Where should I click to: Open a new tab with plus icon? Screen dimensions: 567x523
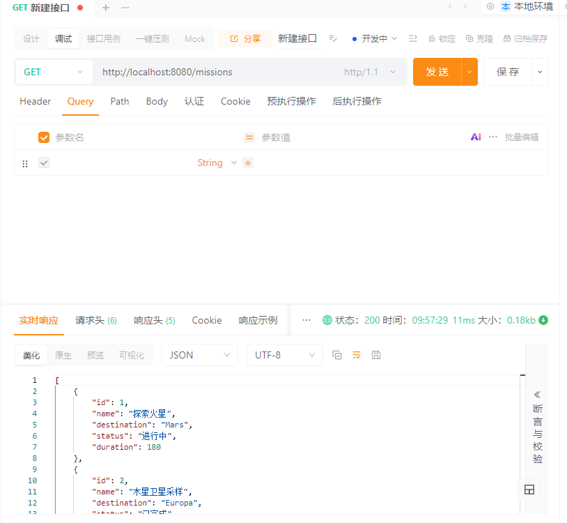pos(106,8)
